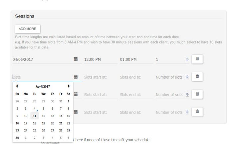This screenshot has height=144, width=233.
Task: Click trash icon in third session row
Action: (x=197, y=94)
